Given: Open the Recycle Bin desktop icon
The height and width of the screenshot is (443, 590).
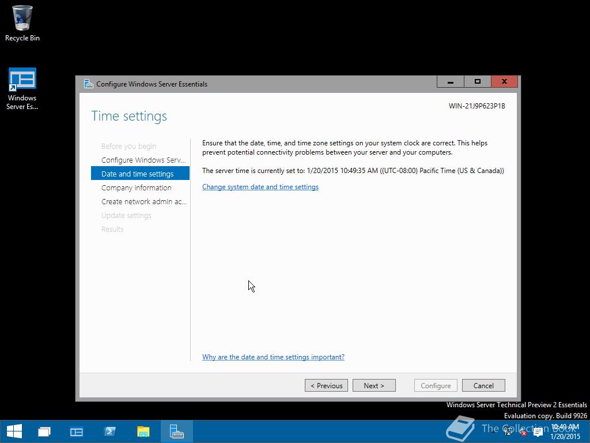Looking at the screenshot, I should pos(22,23).
